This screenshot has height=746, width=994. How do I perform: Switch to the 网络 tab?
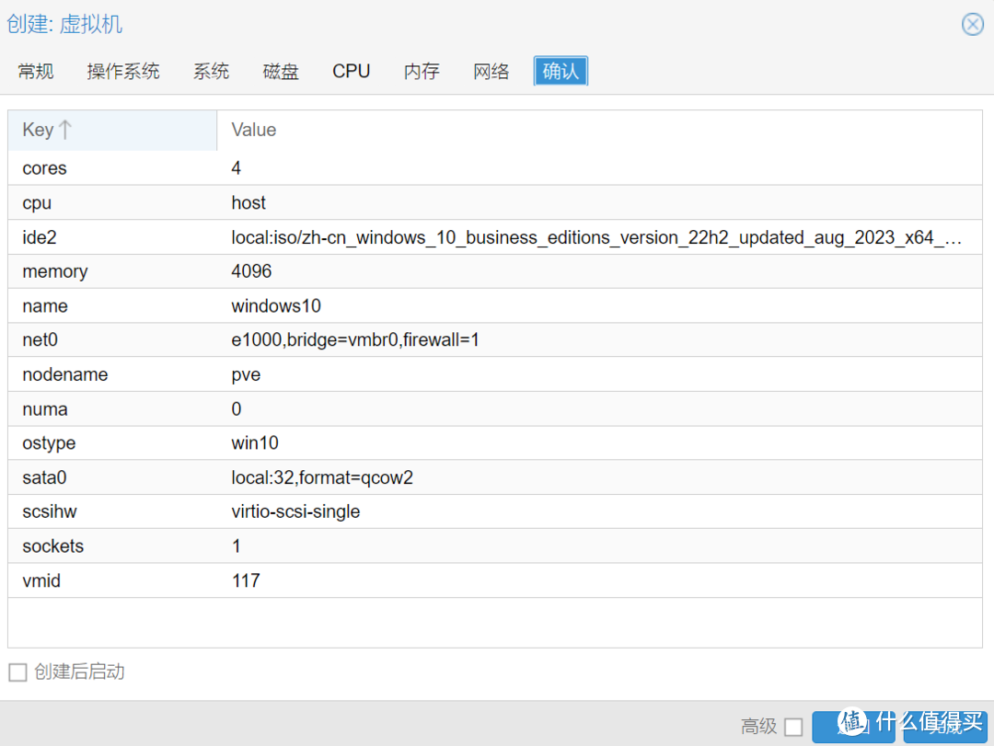(x=491, y=71)
